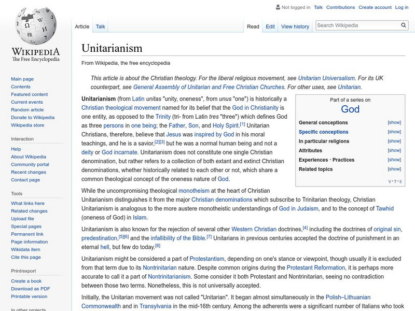This screenshot has height=311, width=415.
Task: Open a Random article
Action: (27, 109)
